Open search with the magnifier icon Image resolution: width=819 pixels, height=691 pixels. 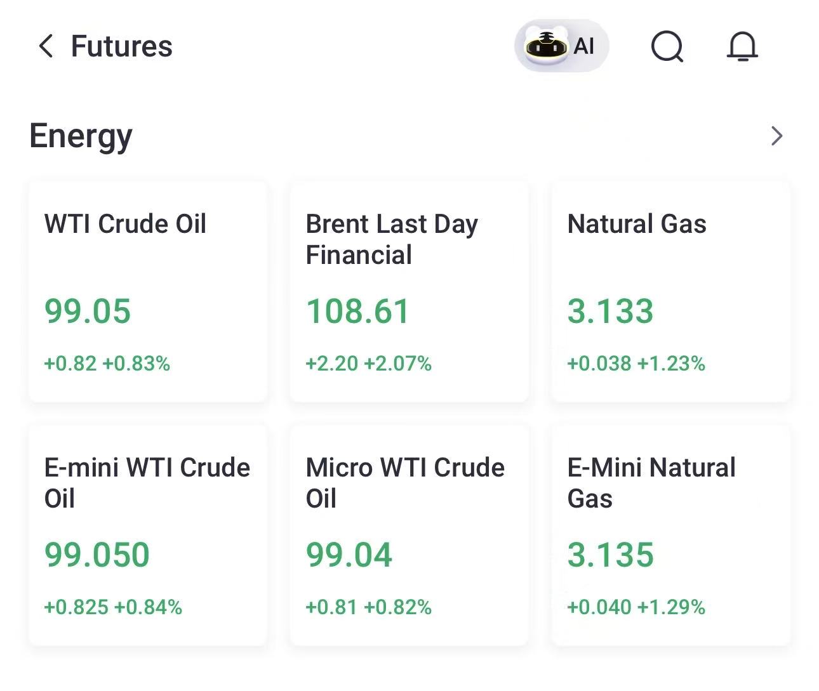pyautogui.click(x=667, y=46)
